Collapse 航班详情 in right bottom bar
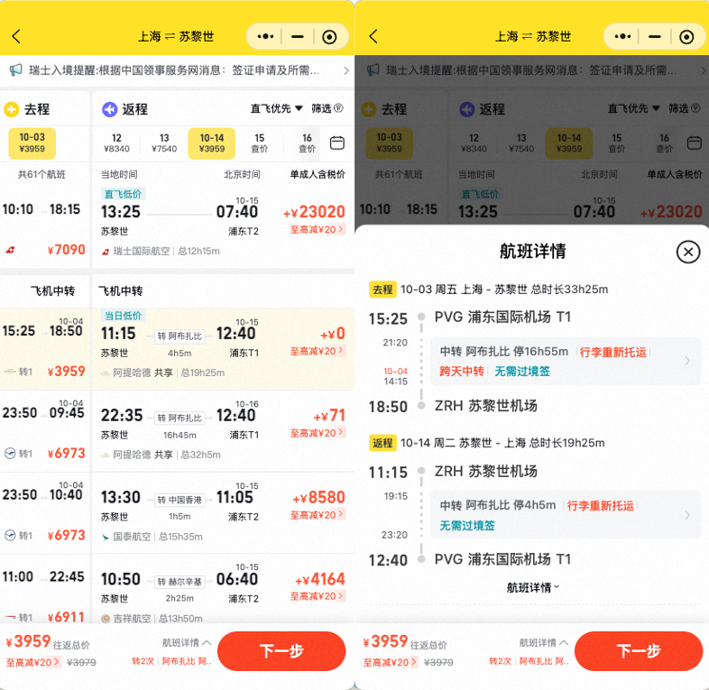The height and width of the screenshot is (690, 709). click(x=544, y=642)
